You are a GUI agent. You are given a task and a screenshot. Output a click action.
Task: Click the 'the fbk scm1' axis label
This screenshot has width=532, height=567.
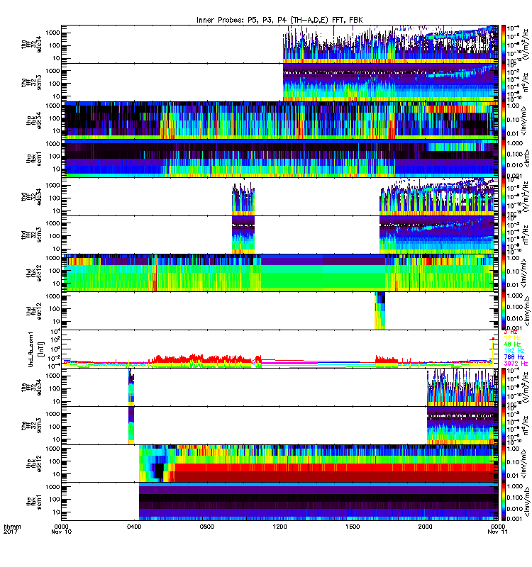click(34, 501)
